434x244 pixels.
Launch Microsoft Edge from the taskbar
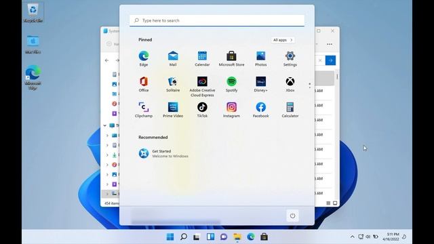coord(251,237)
